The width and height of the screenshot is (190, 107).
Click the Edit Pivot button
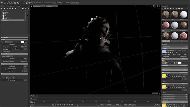pos(68,3)
